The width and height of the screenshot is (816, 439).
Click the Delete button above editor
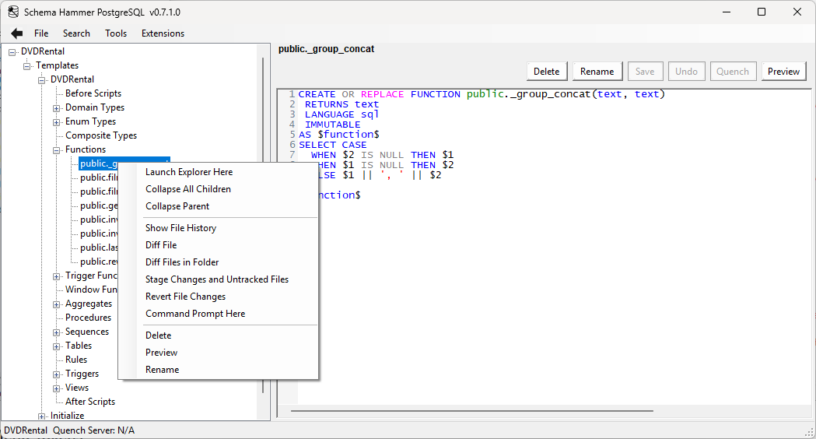546,72
